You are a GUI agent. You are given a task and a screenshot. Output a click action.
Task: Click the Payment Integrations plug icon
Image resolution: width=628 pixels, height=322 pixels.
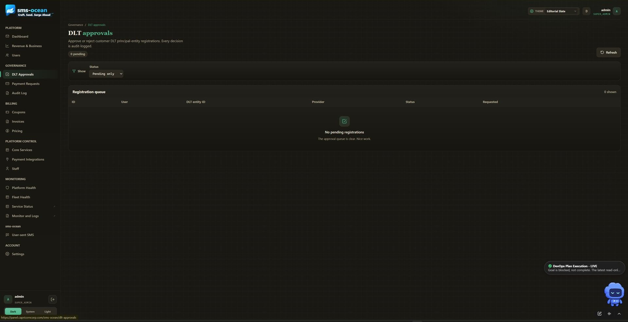(7, 159)
